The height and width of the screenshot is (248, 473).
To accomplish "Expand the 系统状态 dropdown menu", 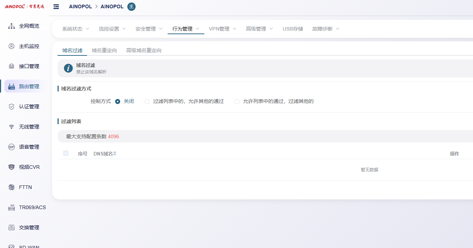I will click(x=76, y=29).
